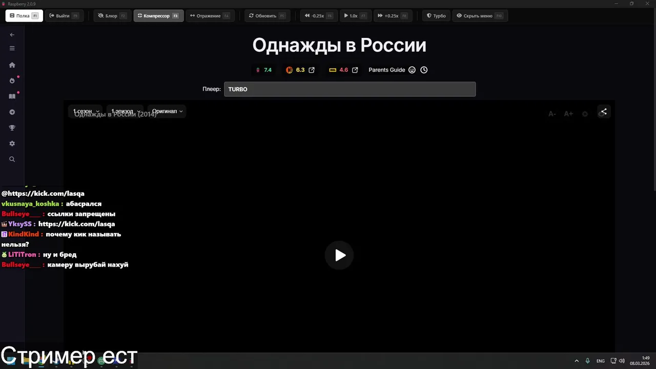Show hidden system tray icons
The image size is (656, 369).
(x=577, y=361)
